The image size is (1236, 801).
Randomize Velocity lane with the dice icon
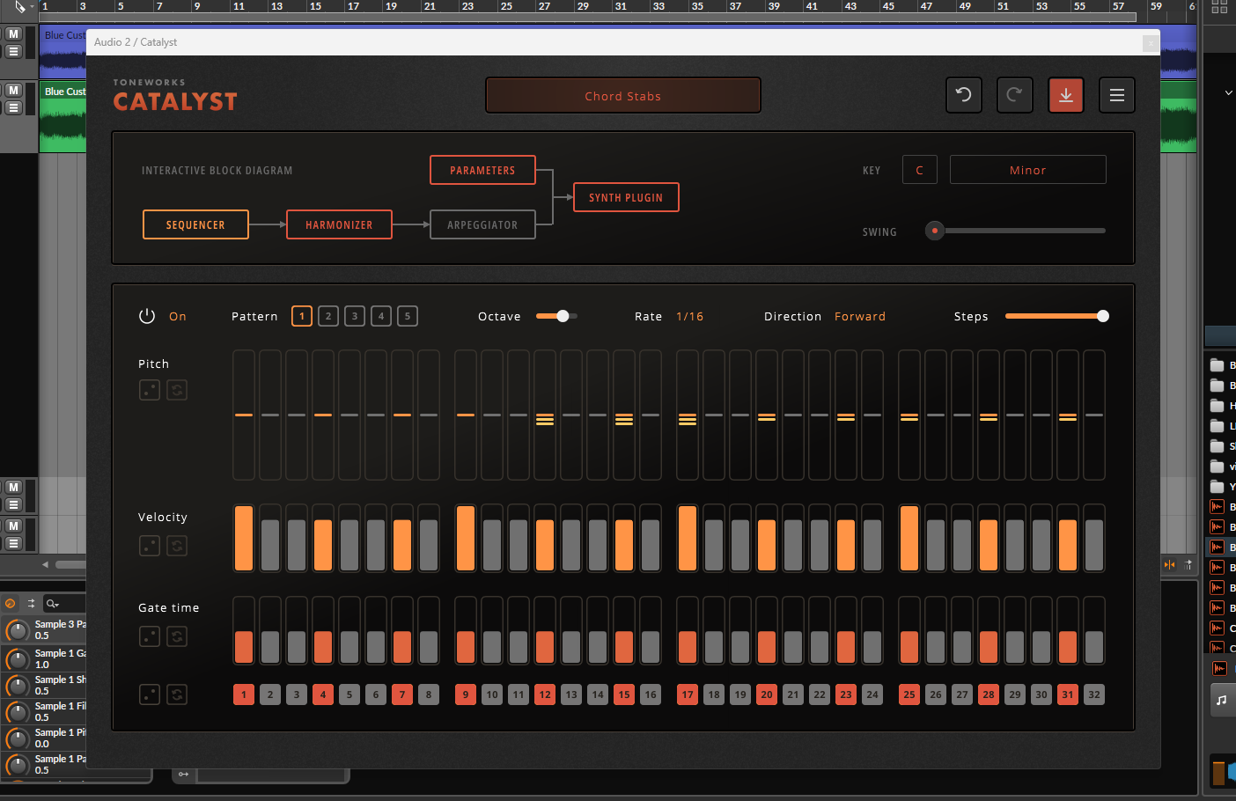click(x=150, y=546)
